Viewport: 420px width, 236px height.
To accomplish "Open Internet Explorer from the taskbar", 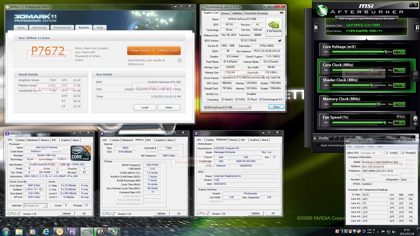I will [46, 232].
